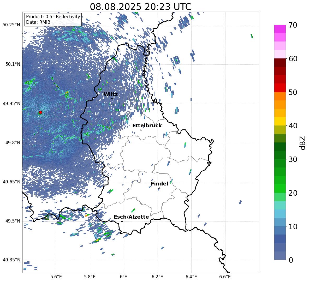Click the 49.65°N latitude label

(11, 182)
